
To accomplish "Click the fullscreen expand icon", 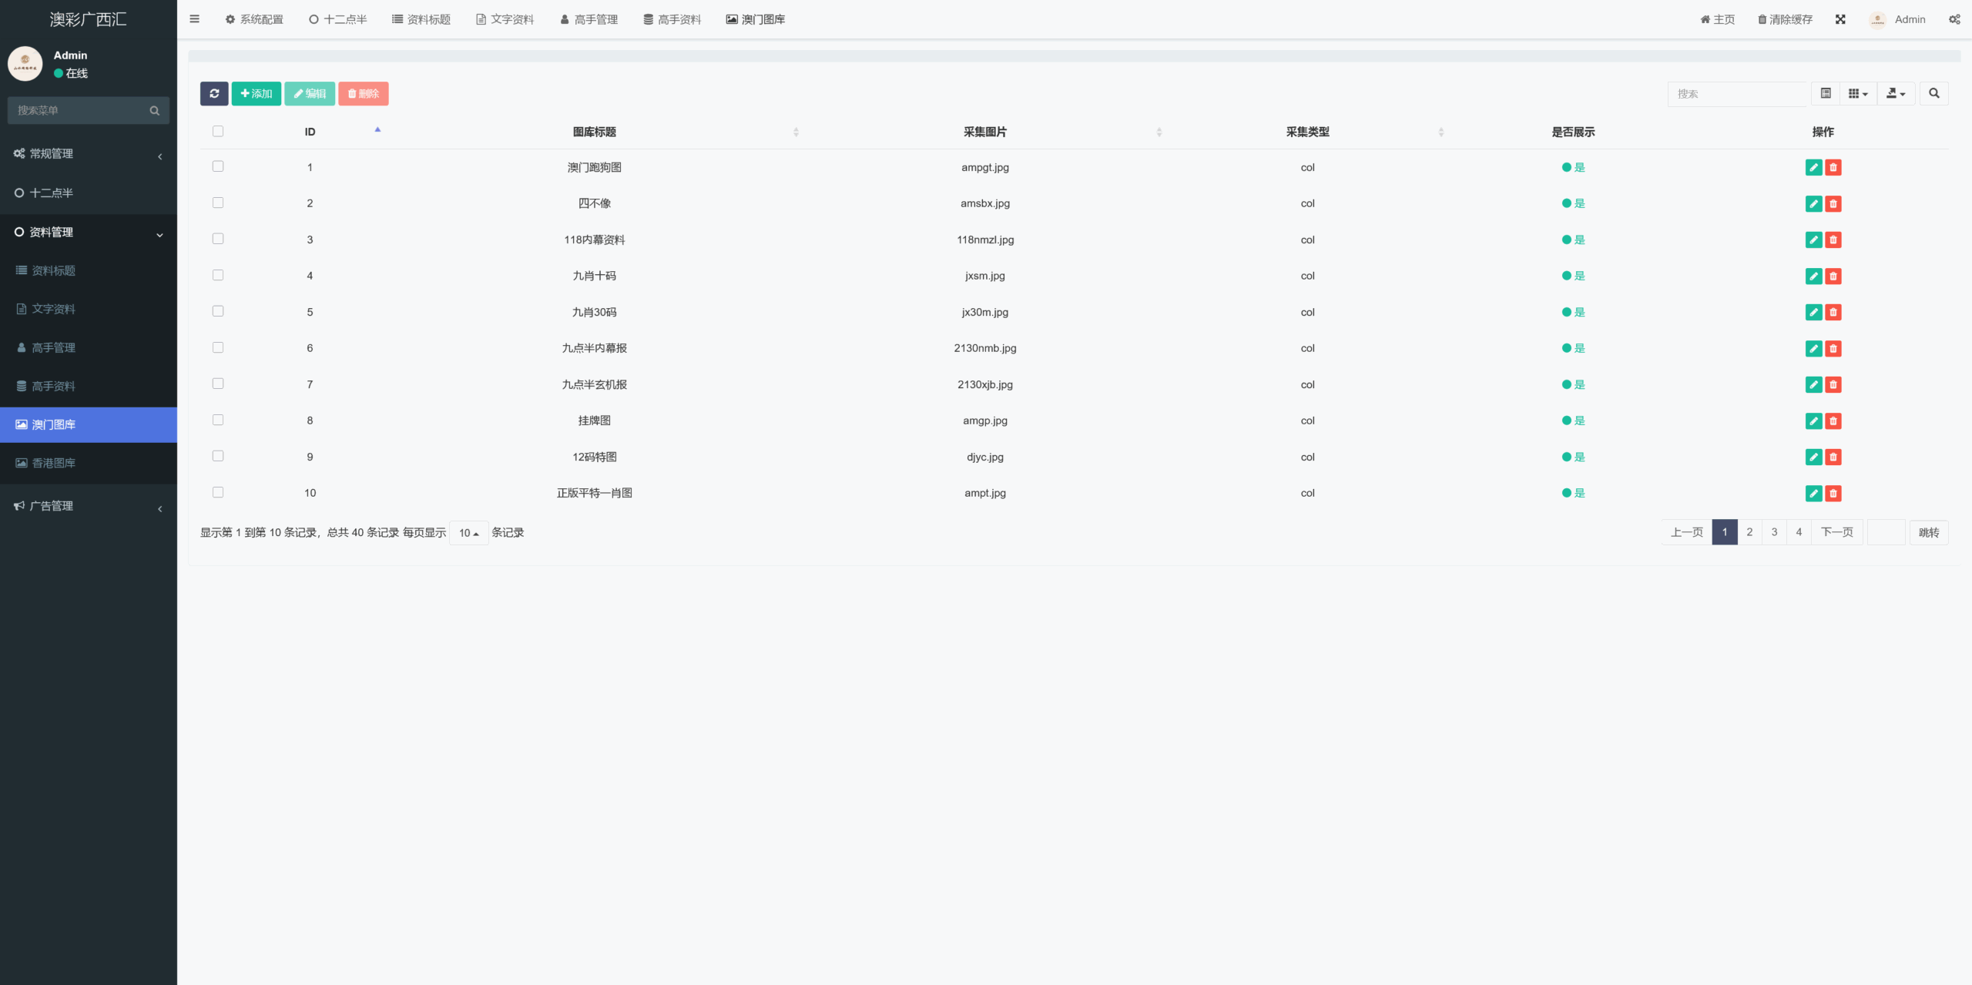I will click(1840, 19).
